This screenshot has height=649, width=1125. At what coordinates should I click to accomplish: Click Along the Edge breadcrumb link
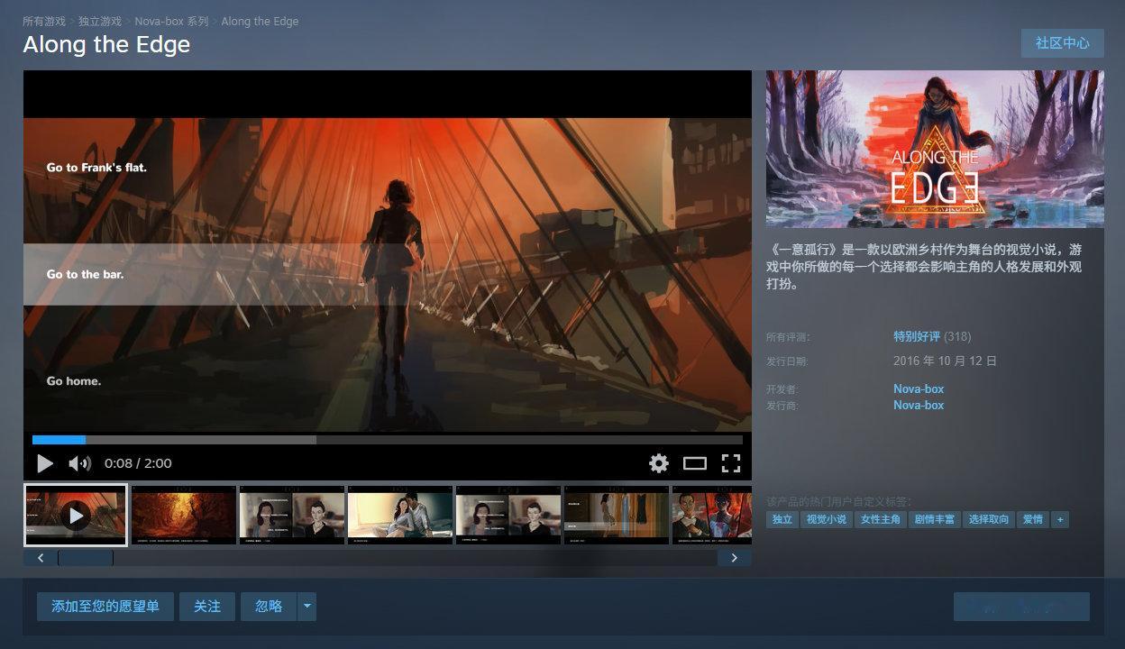pyautogui.click(x=260, y=21)
